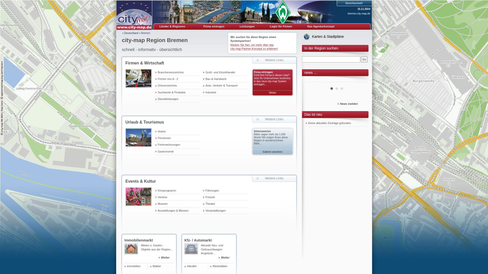
Task: Open the Kinoprogramm link
Action: 167,191
